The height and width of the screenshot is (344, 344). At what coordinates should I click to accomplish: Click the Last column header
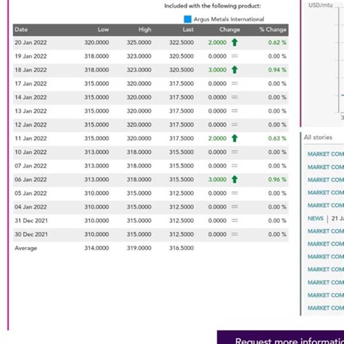188,30
